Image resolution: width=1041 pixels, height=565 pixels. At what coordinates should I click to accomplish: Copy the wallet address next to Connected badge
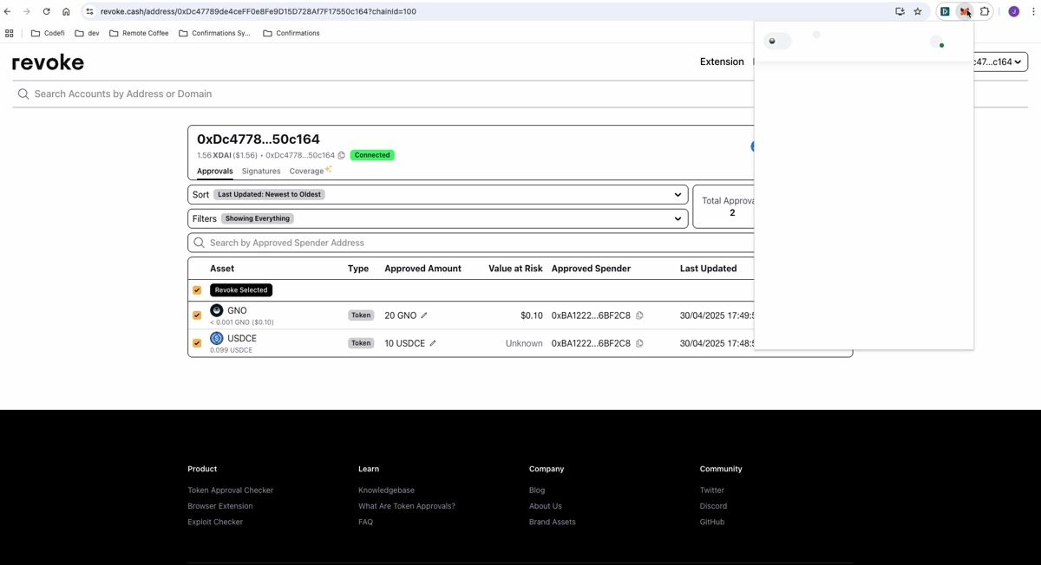point(342,155)
